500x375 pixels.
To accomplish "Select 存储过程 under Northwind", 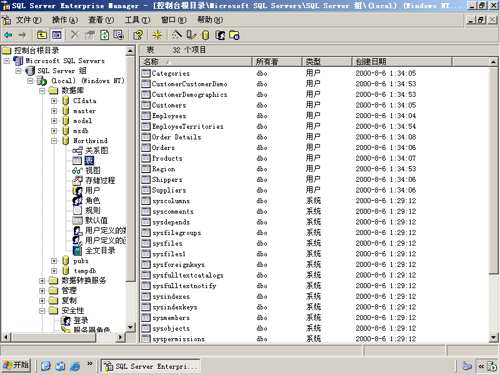I will pyautogui.click(x=100, y=181).
